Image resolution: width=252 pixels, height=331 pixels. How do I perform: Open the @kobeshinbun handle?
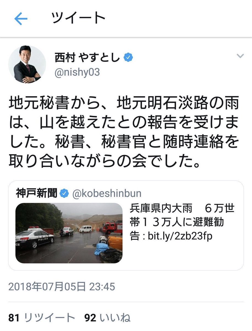107,194
